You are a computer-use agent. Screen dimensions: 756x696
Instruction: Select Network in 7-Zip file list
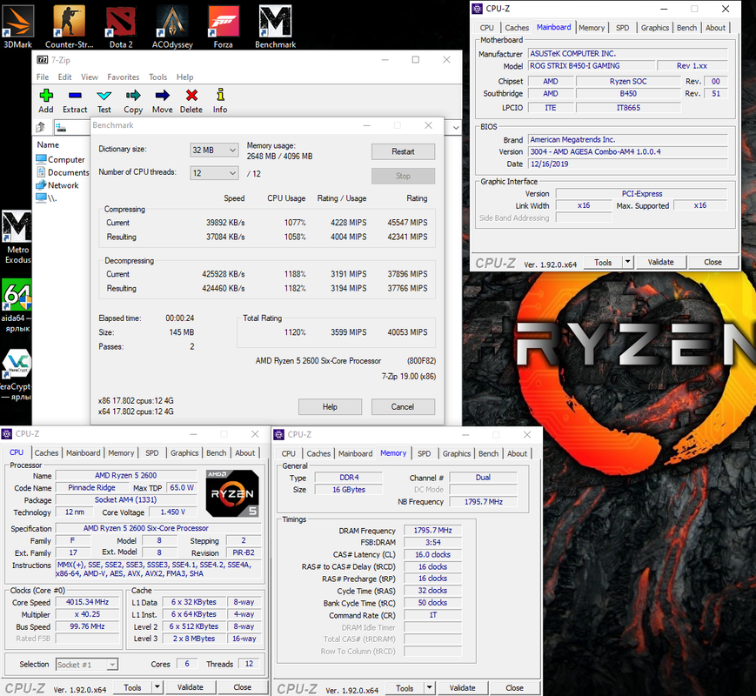tap(57, 185)
